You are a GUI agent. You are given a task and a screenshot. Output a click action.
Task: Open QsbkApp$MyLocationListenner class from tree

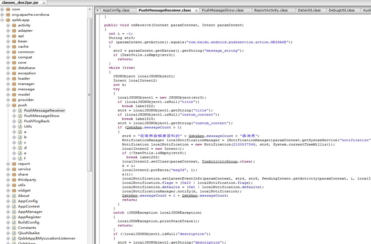coord(47,238)
